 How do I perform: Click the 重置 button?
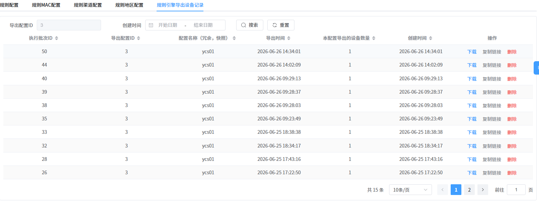click(281, 25)
